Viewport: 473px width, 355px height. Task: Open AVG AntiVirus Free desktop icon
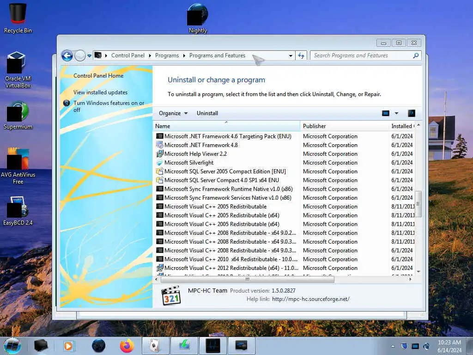[18, 166]
